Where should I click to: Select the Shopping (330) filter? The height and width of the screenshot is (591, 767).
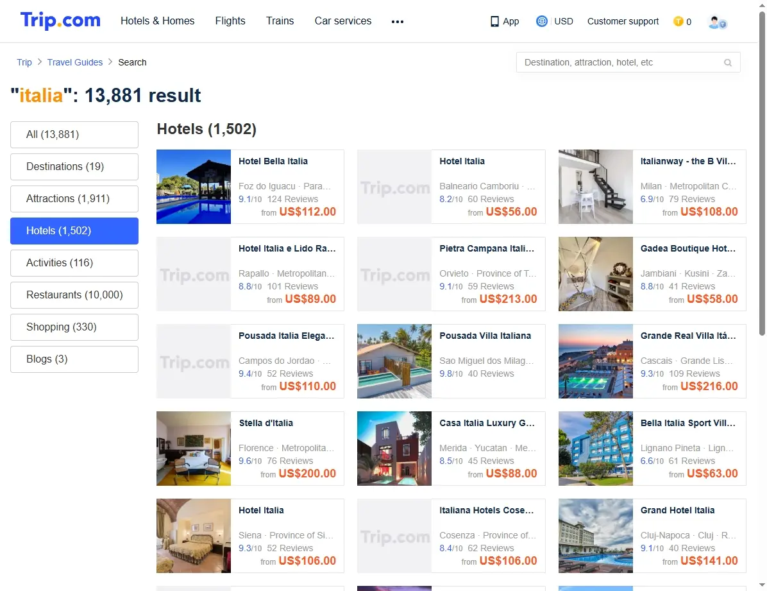click(x=74, y=327)
